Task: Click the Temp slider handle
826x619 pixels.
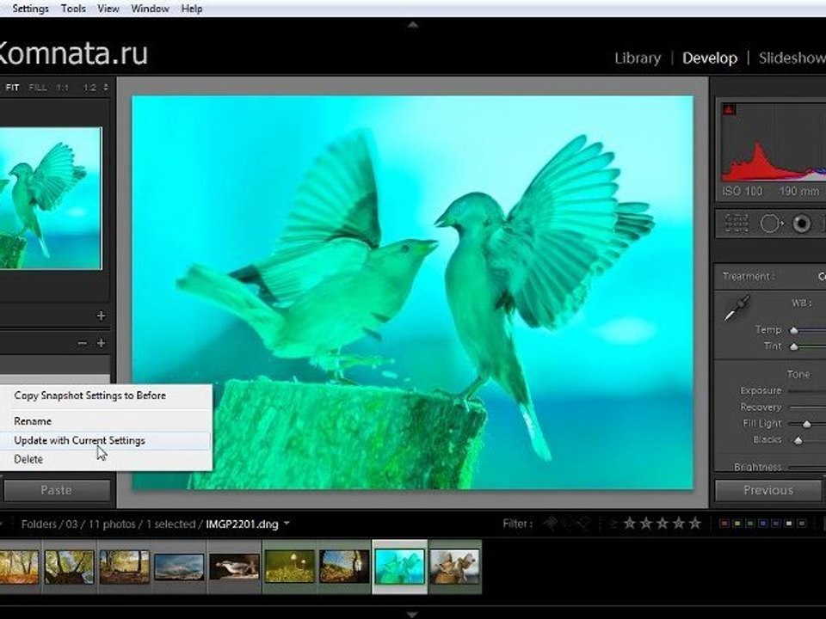Action: (794, 330)
